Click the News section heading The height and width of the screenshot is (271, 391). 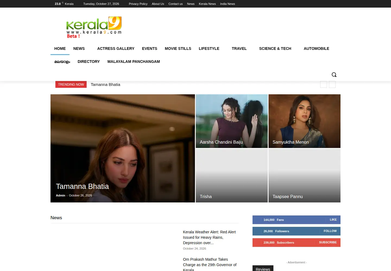pyautogui.click(x=56, y=218)
